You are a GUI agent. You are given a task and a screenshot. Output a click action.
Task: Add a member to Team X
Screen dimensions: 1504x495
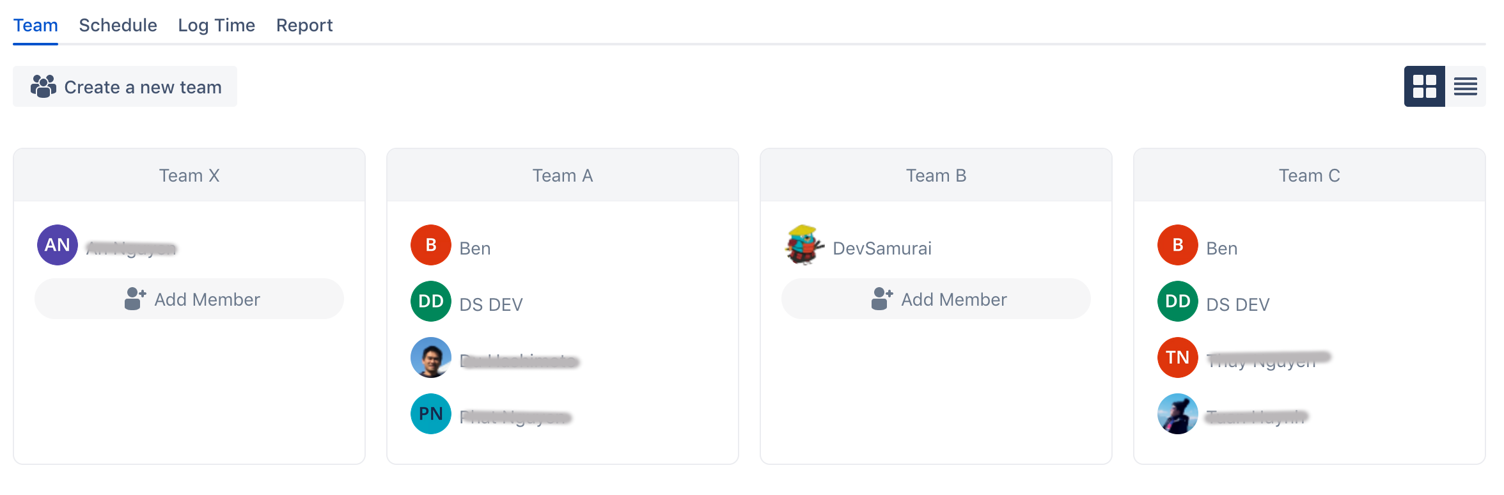[189, 299]
